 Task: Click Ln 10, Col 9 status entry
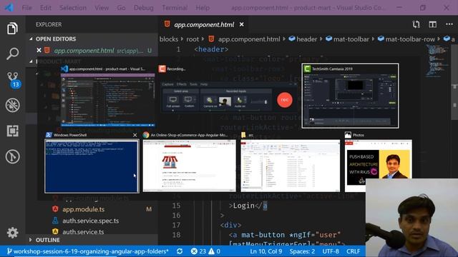coord(266,251)
